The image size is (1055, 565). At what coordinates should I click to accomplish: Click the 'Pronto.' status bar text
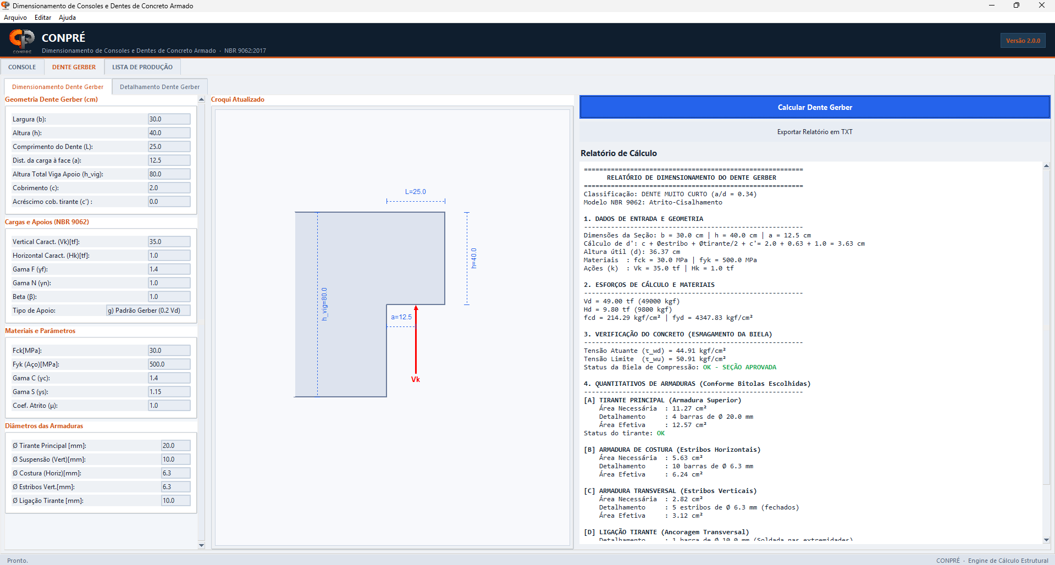(x=18, y=561)
